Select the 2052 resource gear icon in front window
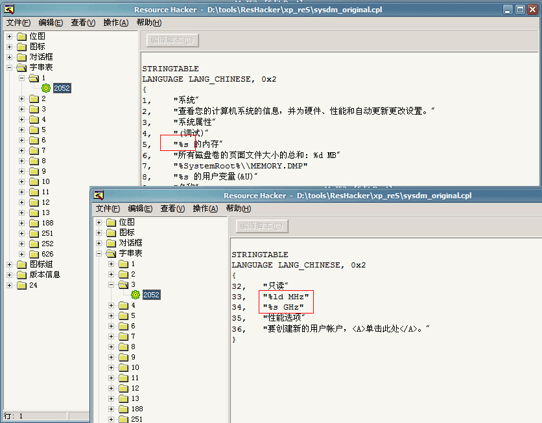Viewport: 542px width, 423px height. 135,295
